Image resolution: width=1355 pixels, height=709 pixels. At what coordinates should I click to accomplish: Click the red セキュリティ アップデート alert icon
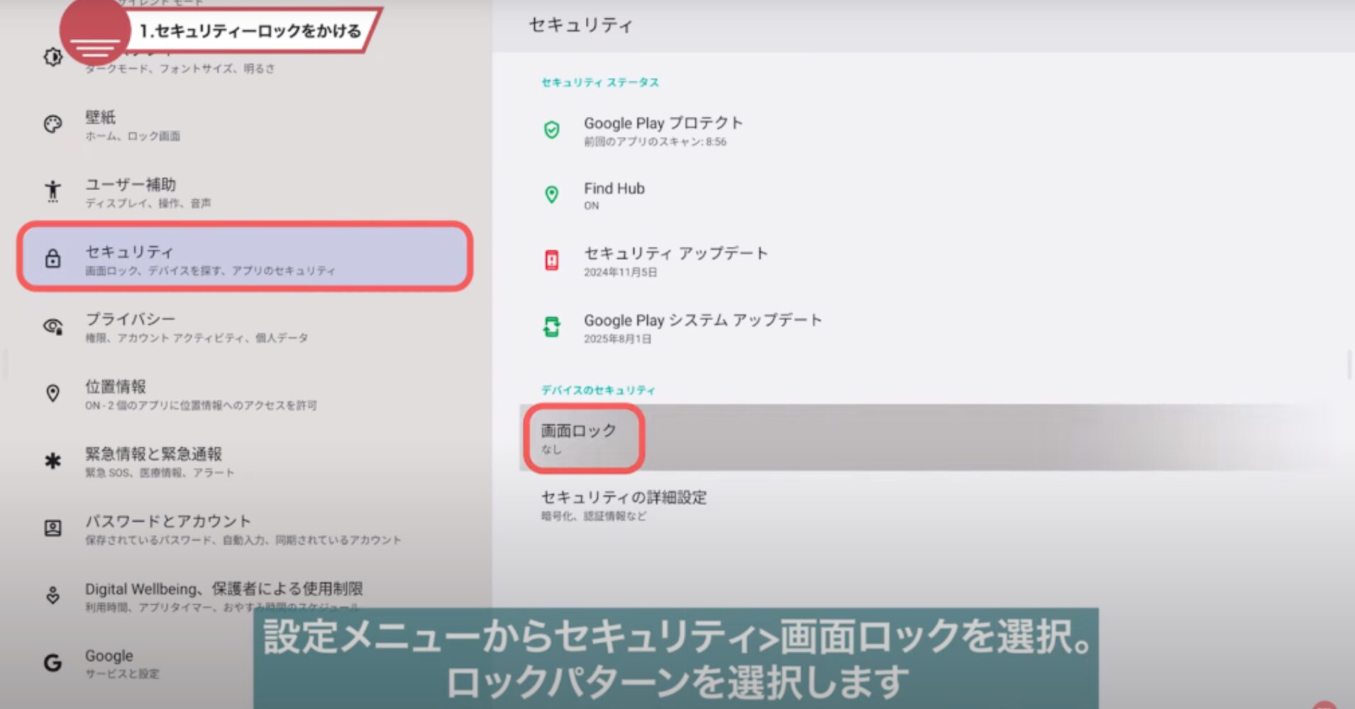coord(551,261)
